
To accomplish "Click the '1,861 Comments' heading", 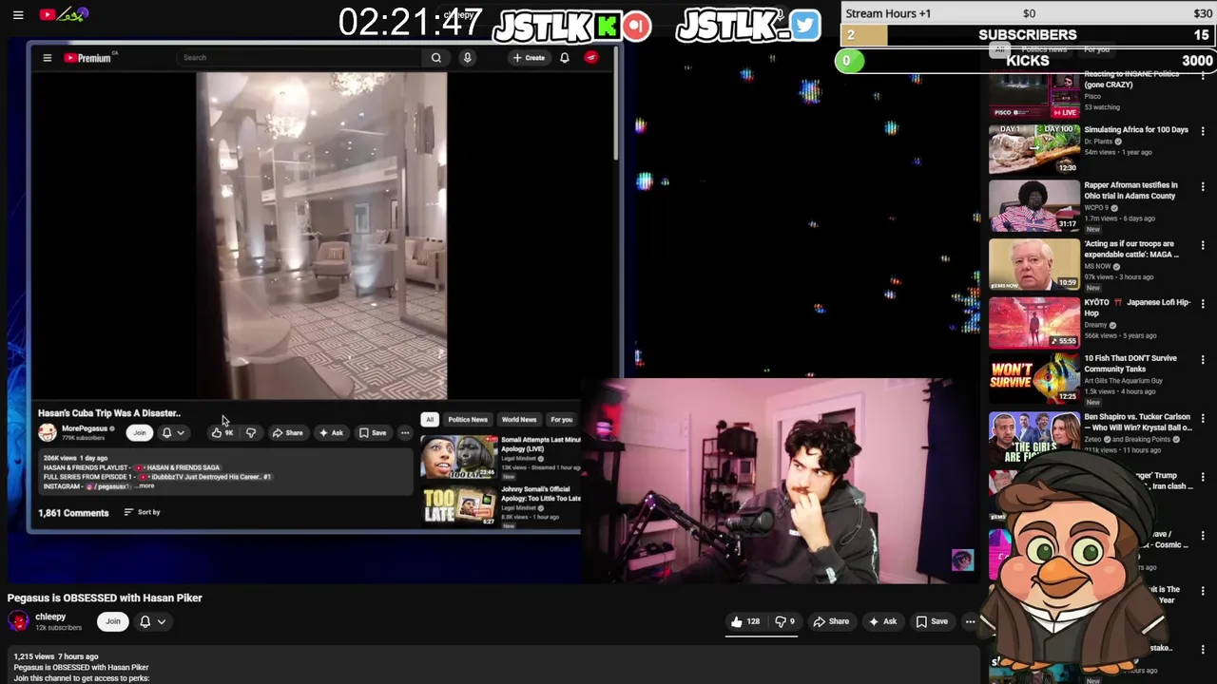I will [73, 513].
